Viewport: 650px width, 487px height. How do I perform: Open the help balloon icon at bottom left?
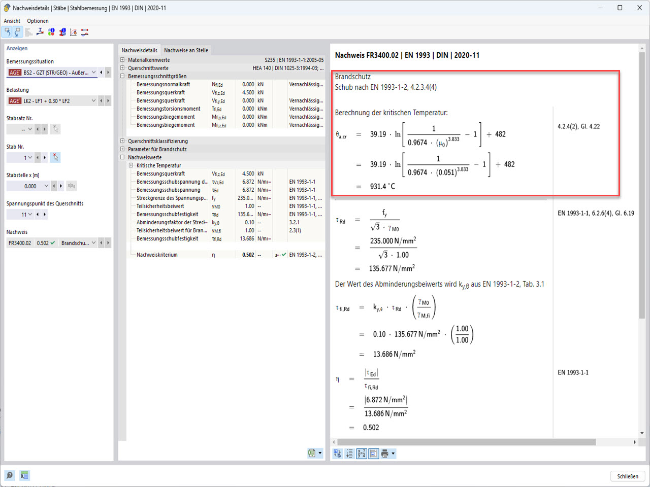[x=10, y=475]
